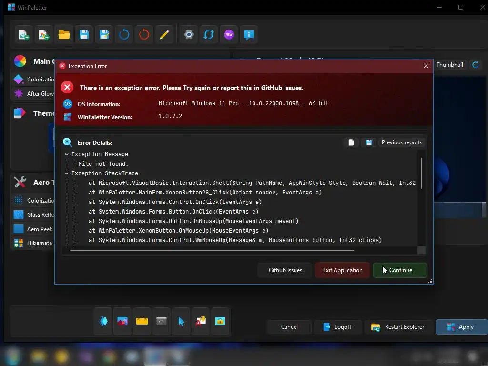Select the Control.OnClick(EventArgs e) line
Image resolution: width=488 pixels, height=366 pixels.
click(175, 202)
